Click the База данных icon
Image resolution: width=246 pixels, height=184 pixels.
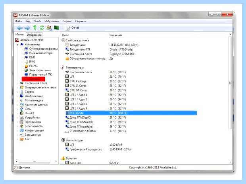click(x=22, y=135)
